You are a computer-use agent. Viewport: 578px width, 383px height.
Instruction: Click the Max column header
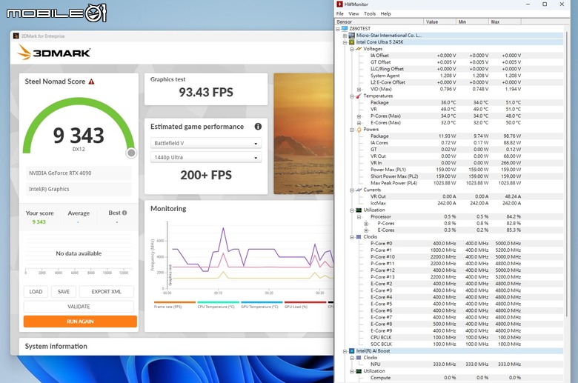coord(505,21)
